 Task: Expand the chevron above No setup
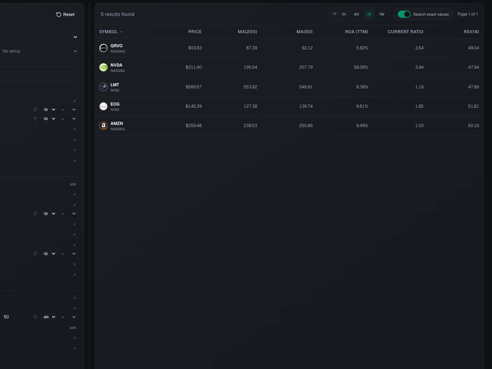[x=75, y=37]
